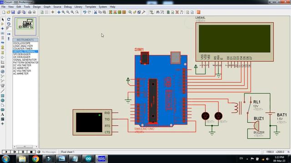Open the Template menu
Image resolution: width=291 pixels, height=163 pixels.
(90, 7)
